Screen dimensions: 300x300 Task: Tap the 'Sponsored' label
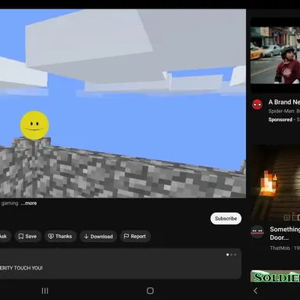click(280, 120)
